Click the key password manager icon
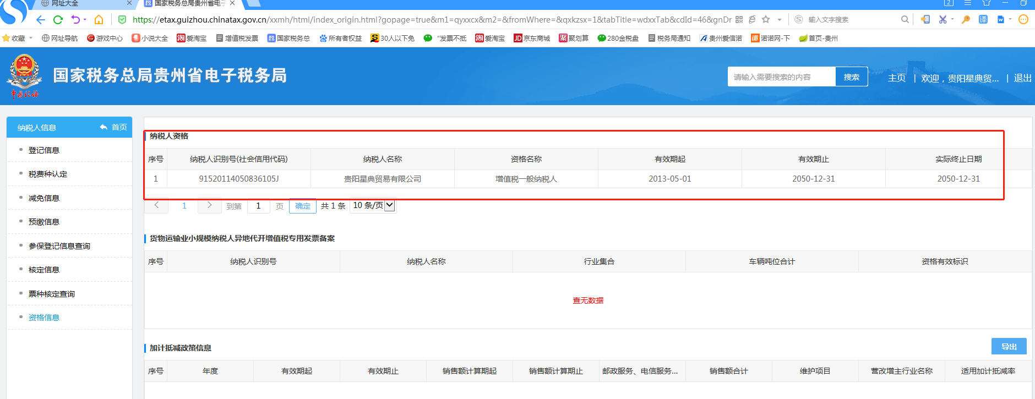Viewport: 1035px width, 399px height. (x=966, y=19)
